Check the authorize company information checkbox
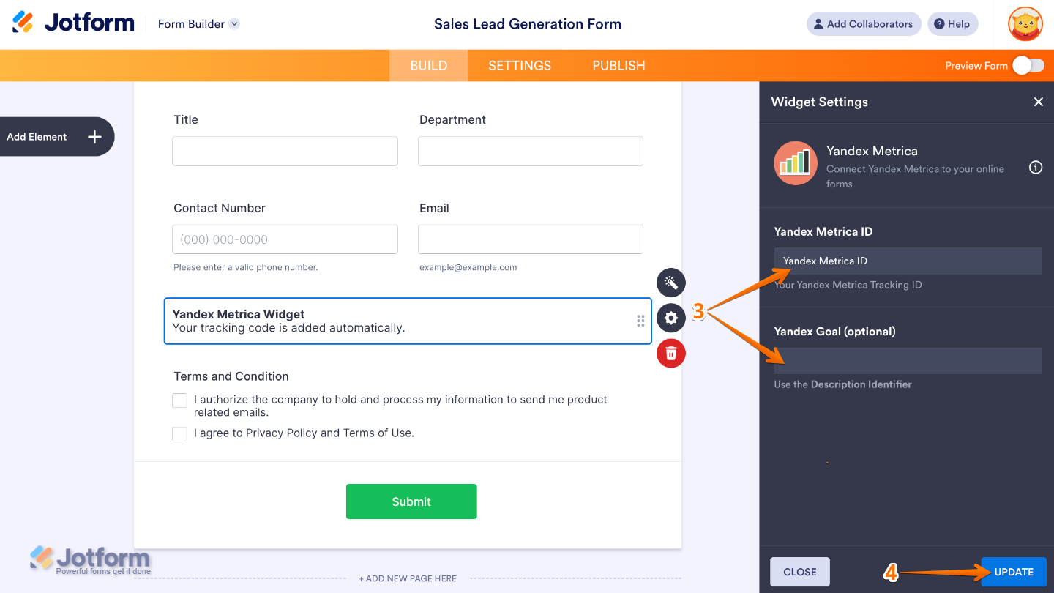 pos(180,400)
